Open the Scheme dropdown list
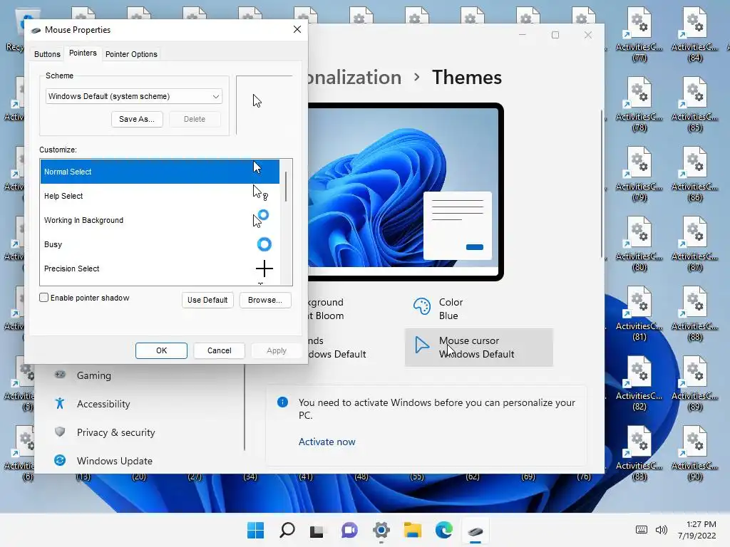The image size is (730, 547). (x=133, y=96)
